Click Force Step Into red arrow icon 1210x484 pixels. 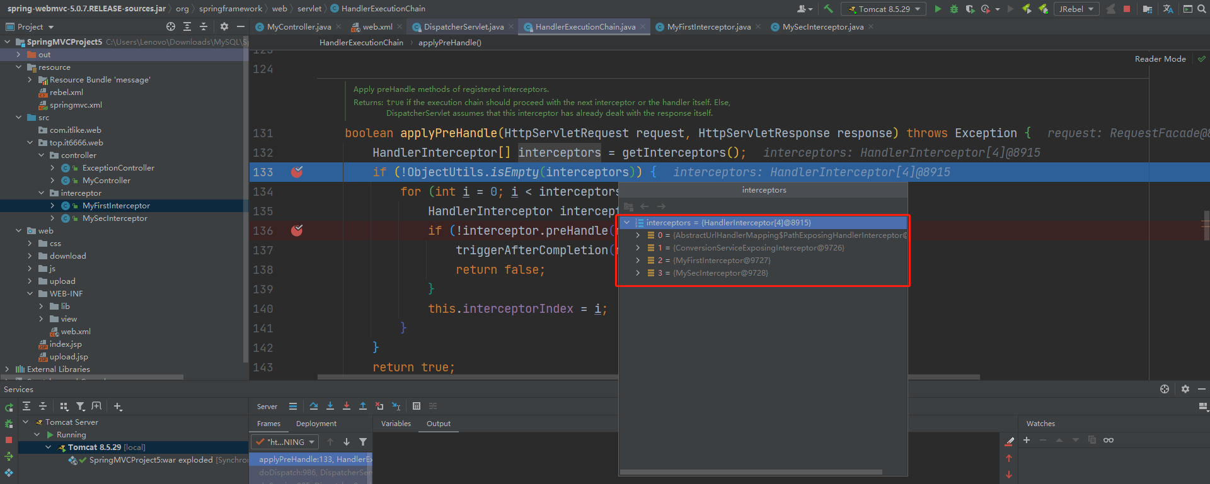point(346,406)
